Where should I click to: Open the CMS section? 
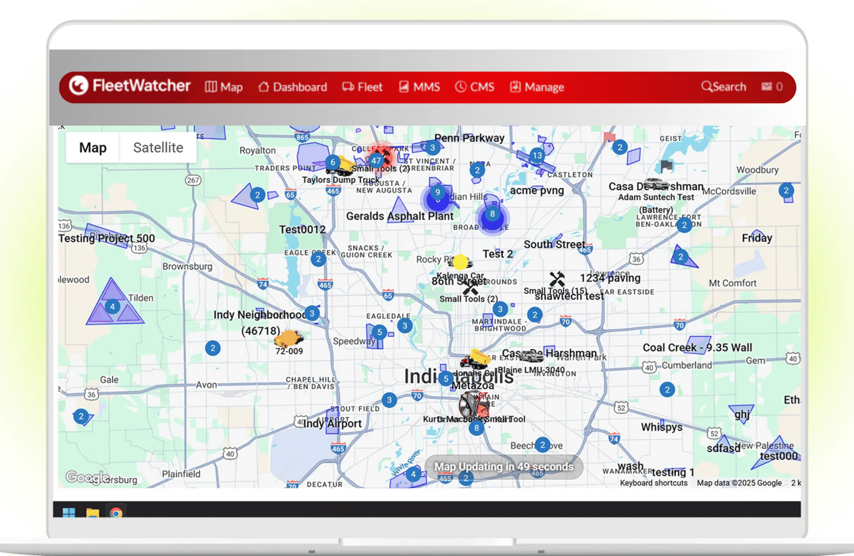[x=475, y=87]
